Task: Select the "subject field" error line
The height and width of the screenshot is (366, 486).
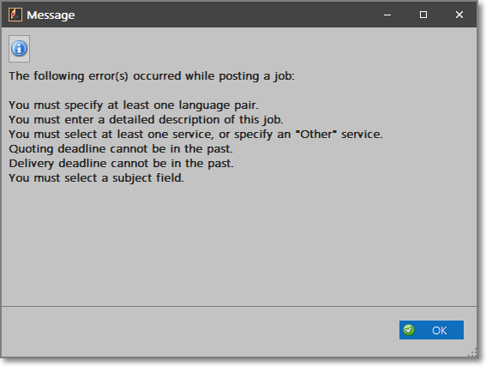Action: 96,178
